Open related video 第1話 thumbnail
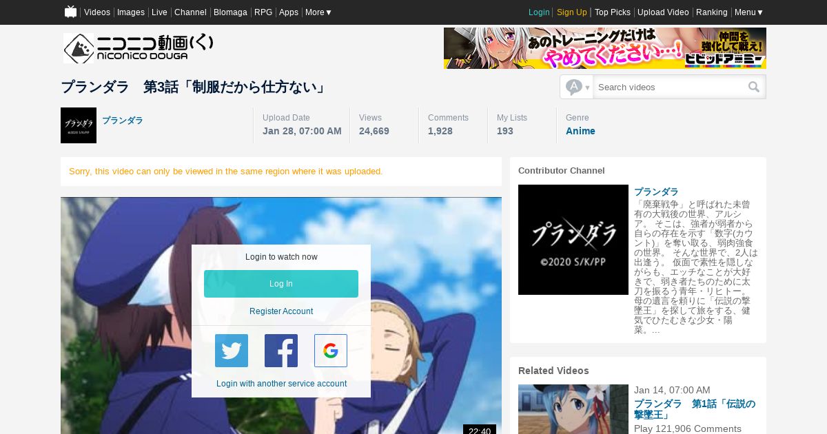 tap(573, 409)
